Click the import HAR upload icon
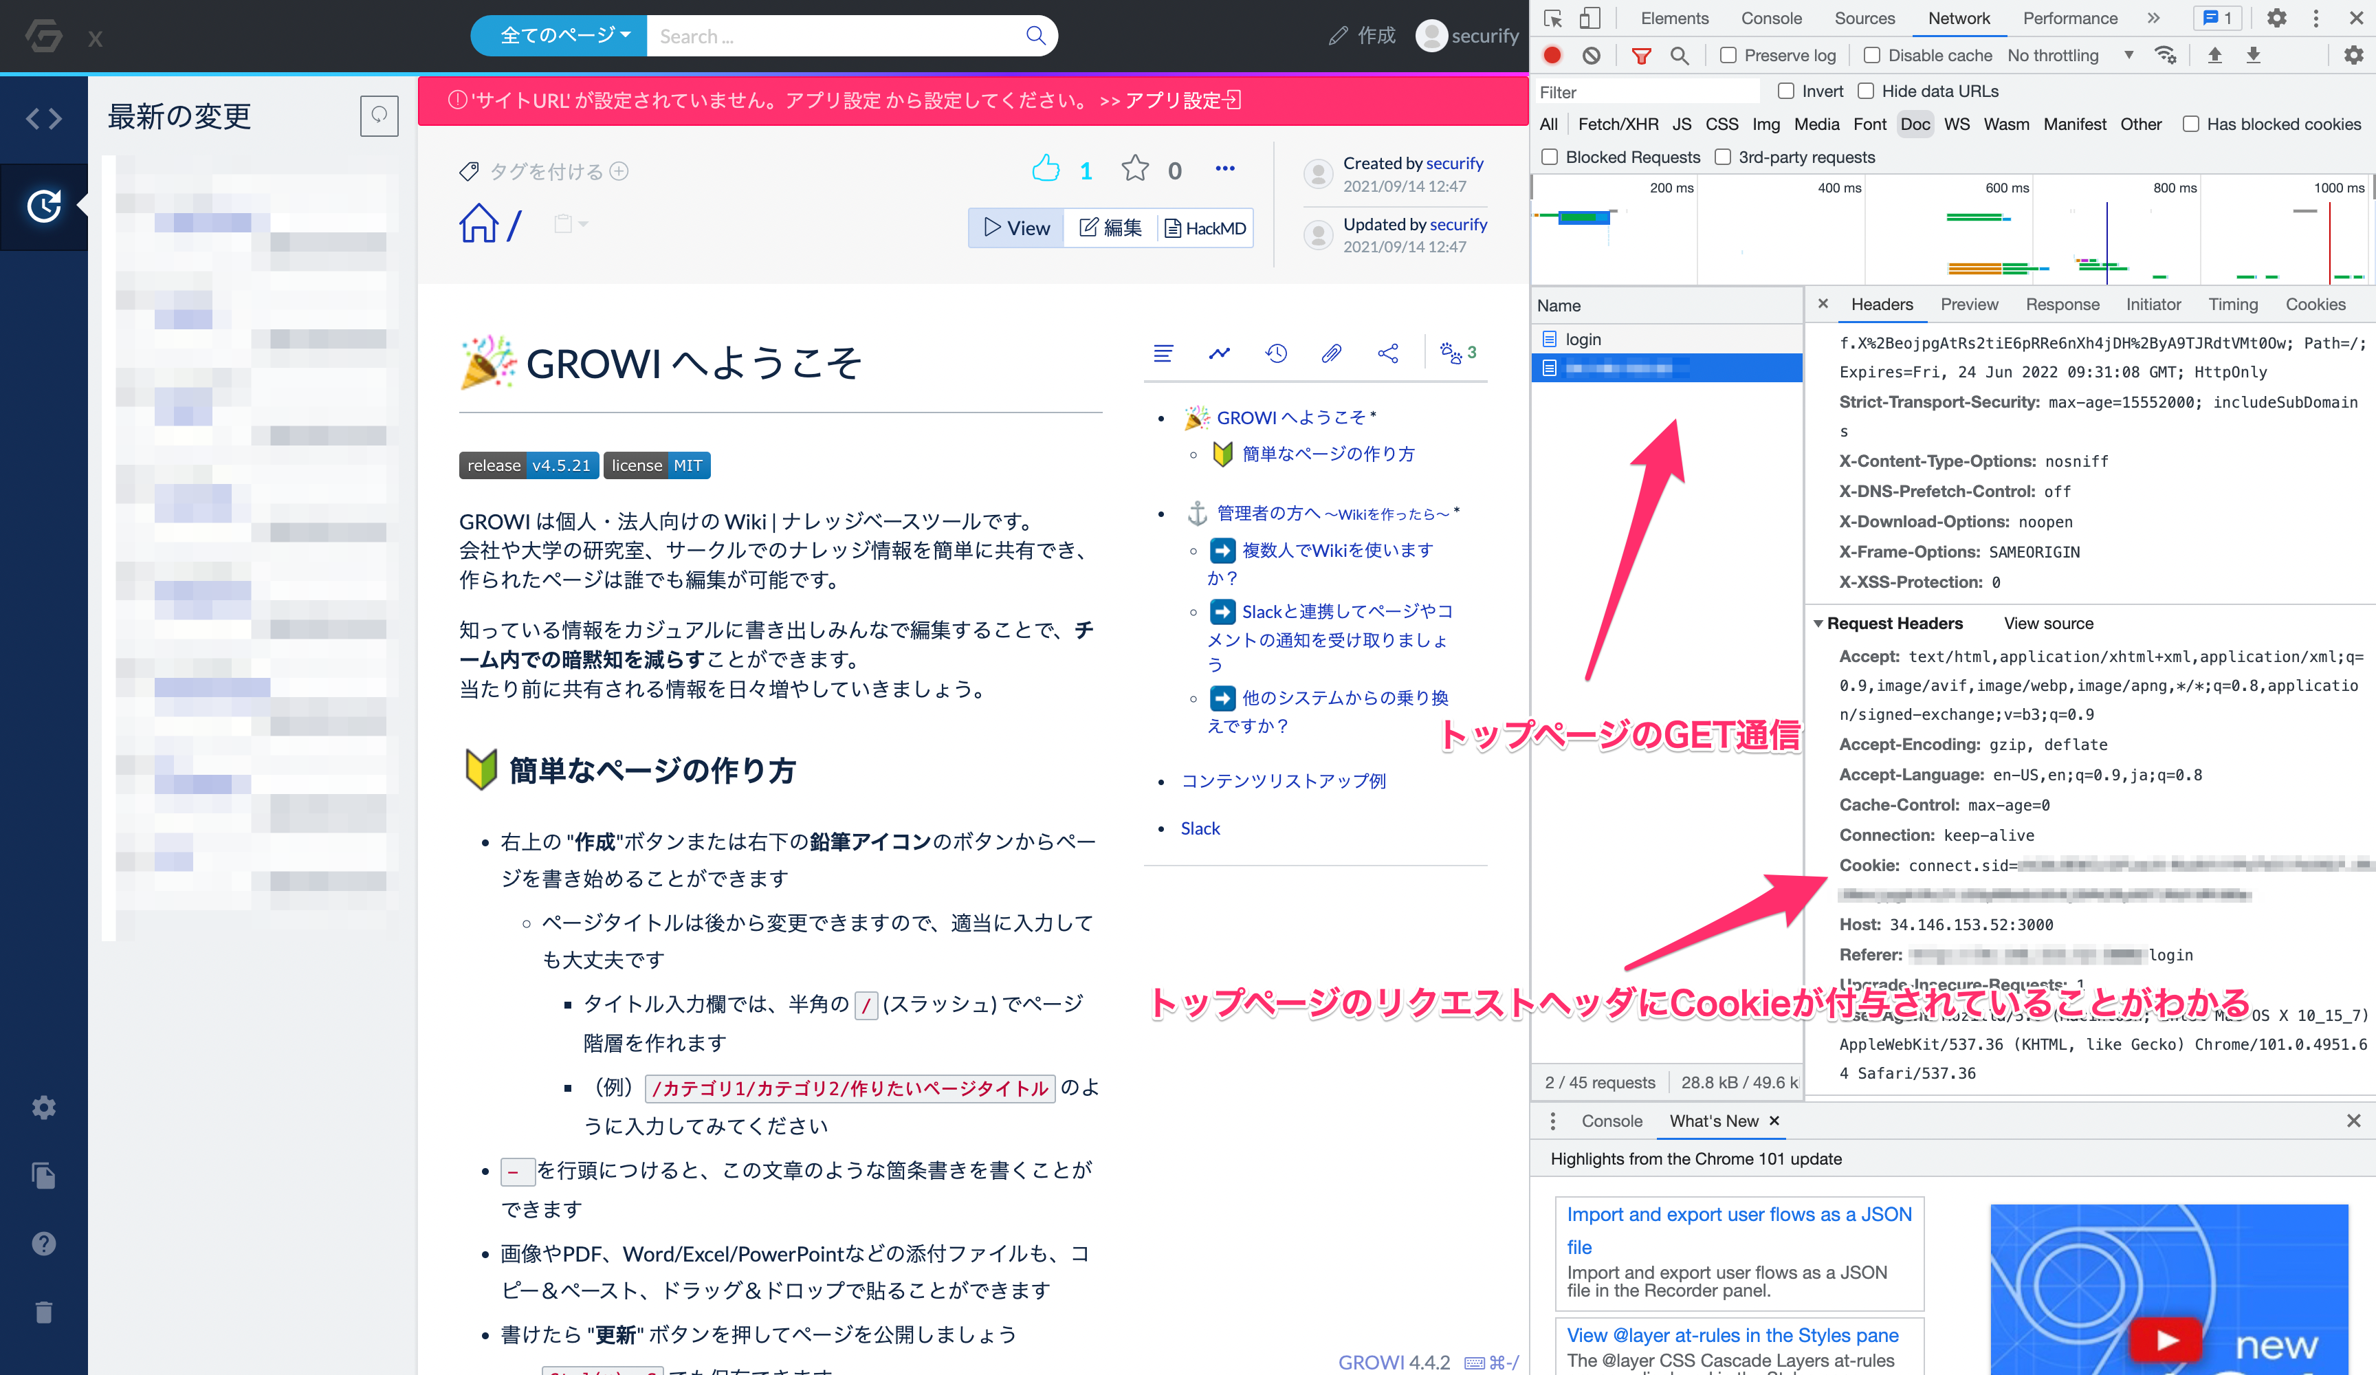Screen dimensions: 2376x1375 [2214, 55]
